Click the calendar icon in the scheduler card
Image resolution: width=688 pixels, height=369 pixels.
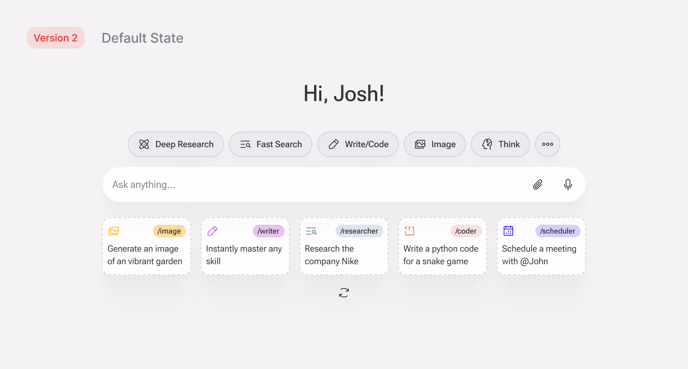[x=508, y=231]
